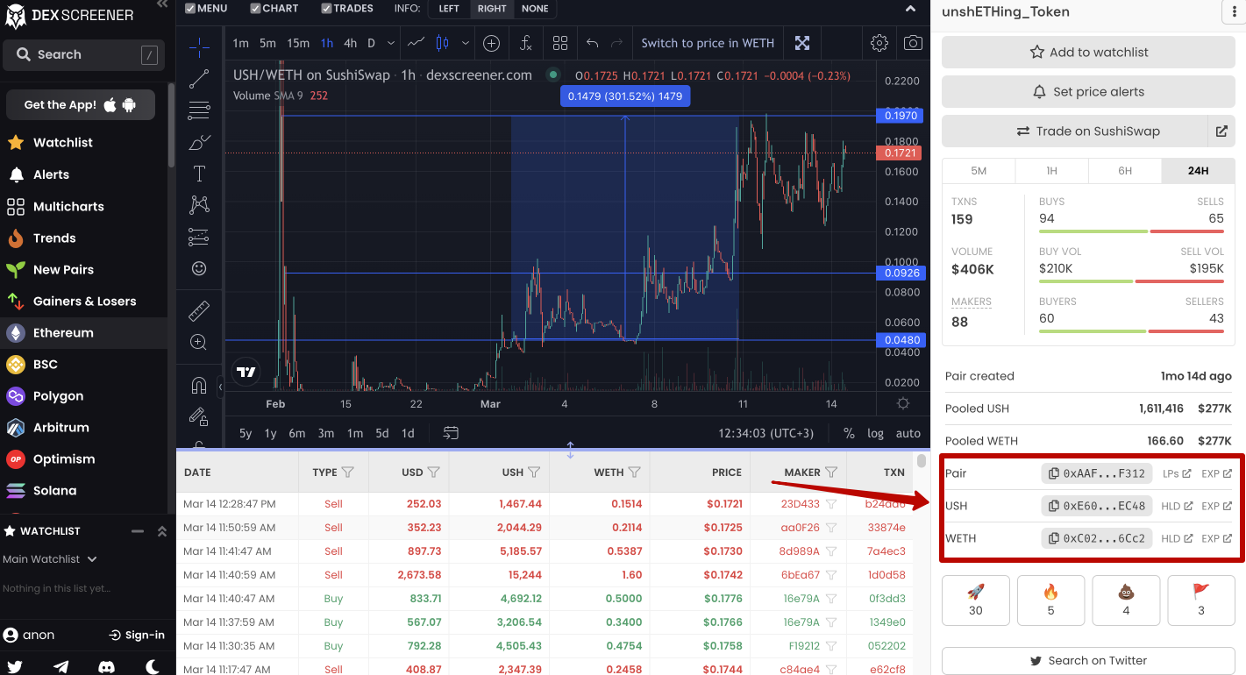Click the Set price alerts button

[x=1088, y=92]
